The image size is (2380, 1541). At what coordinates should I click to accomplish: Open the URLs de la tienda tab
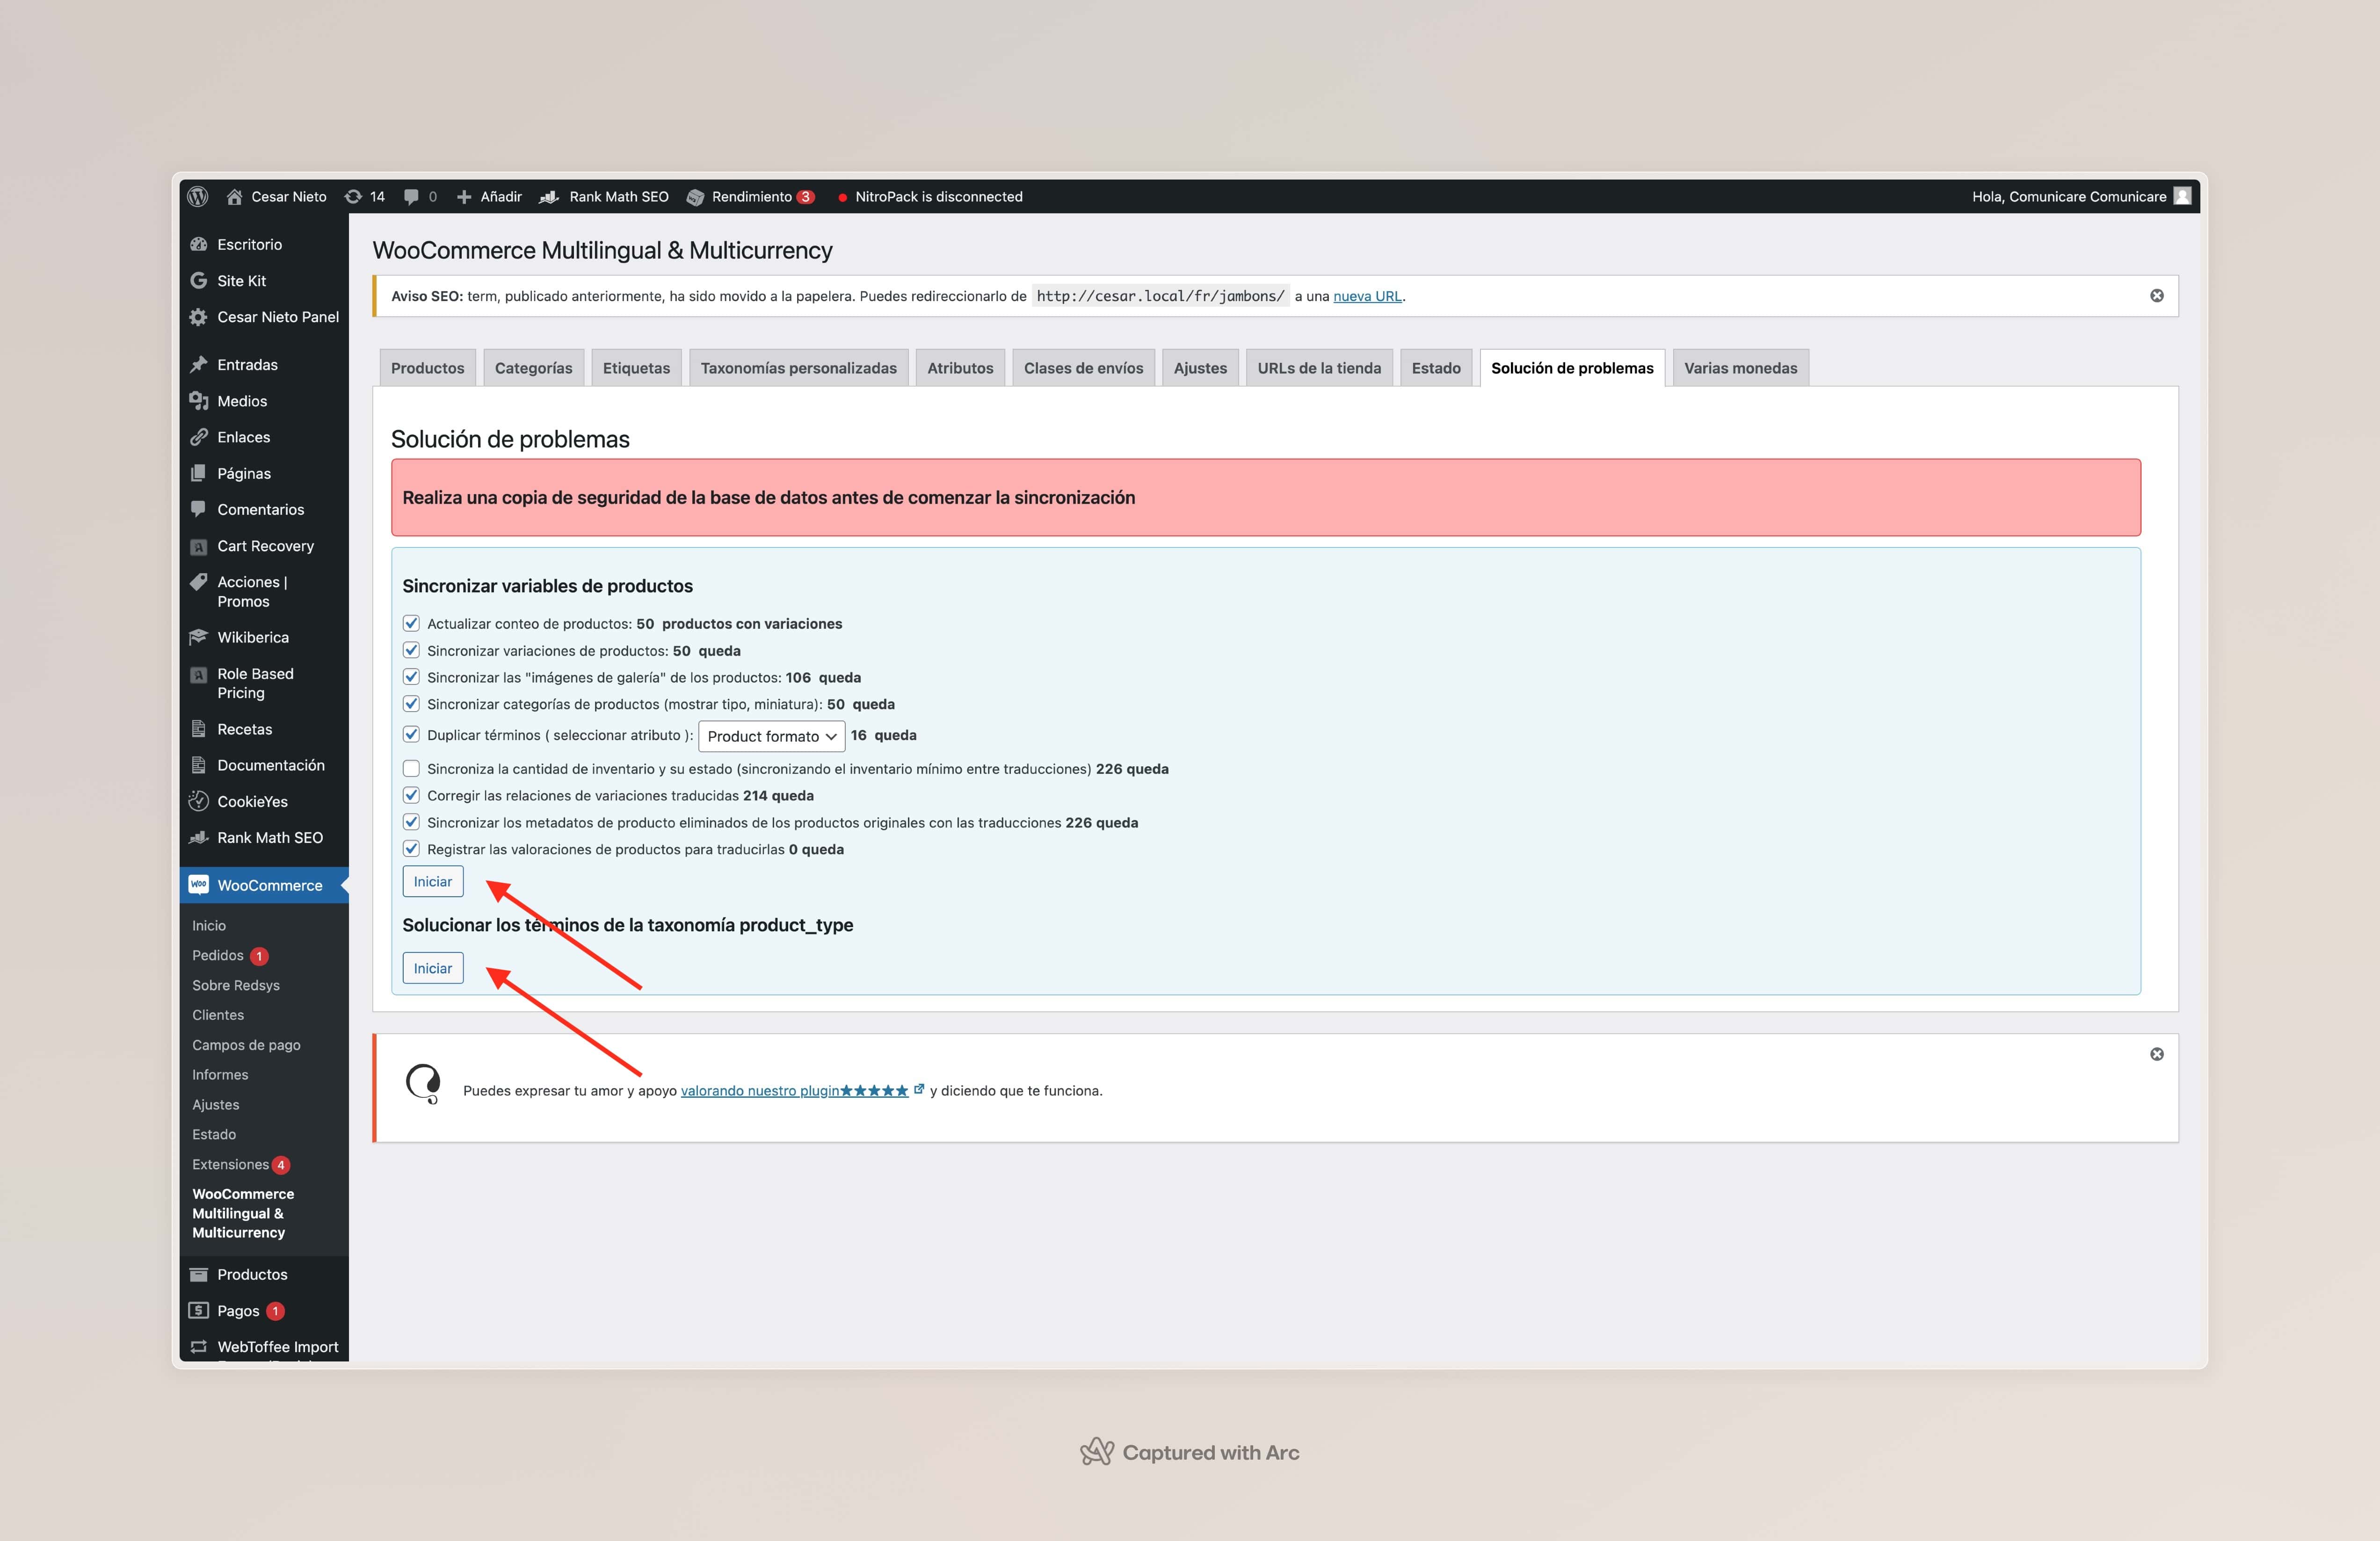pos(1319,368)
